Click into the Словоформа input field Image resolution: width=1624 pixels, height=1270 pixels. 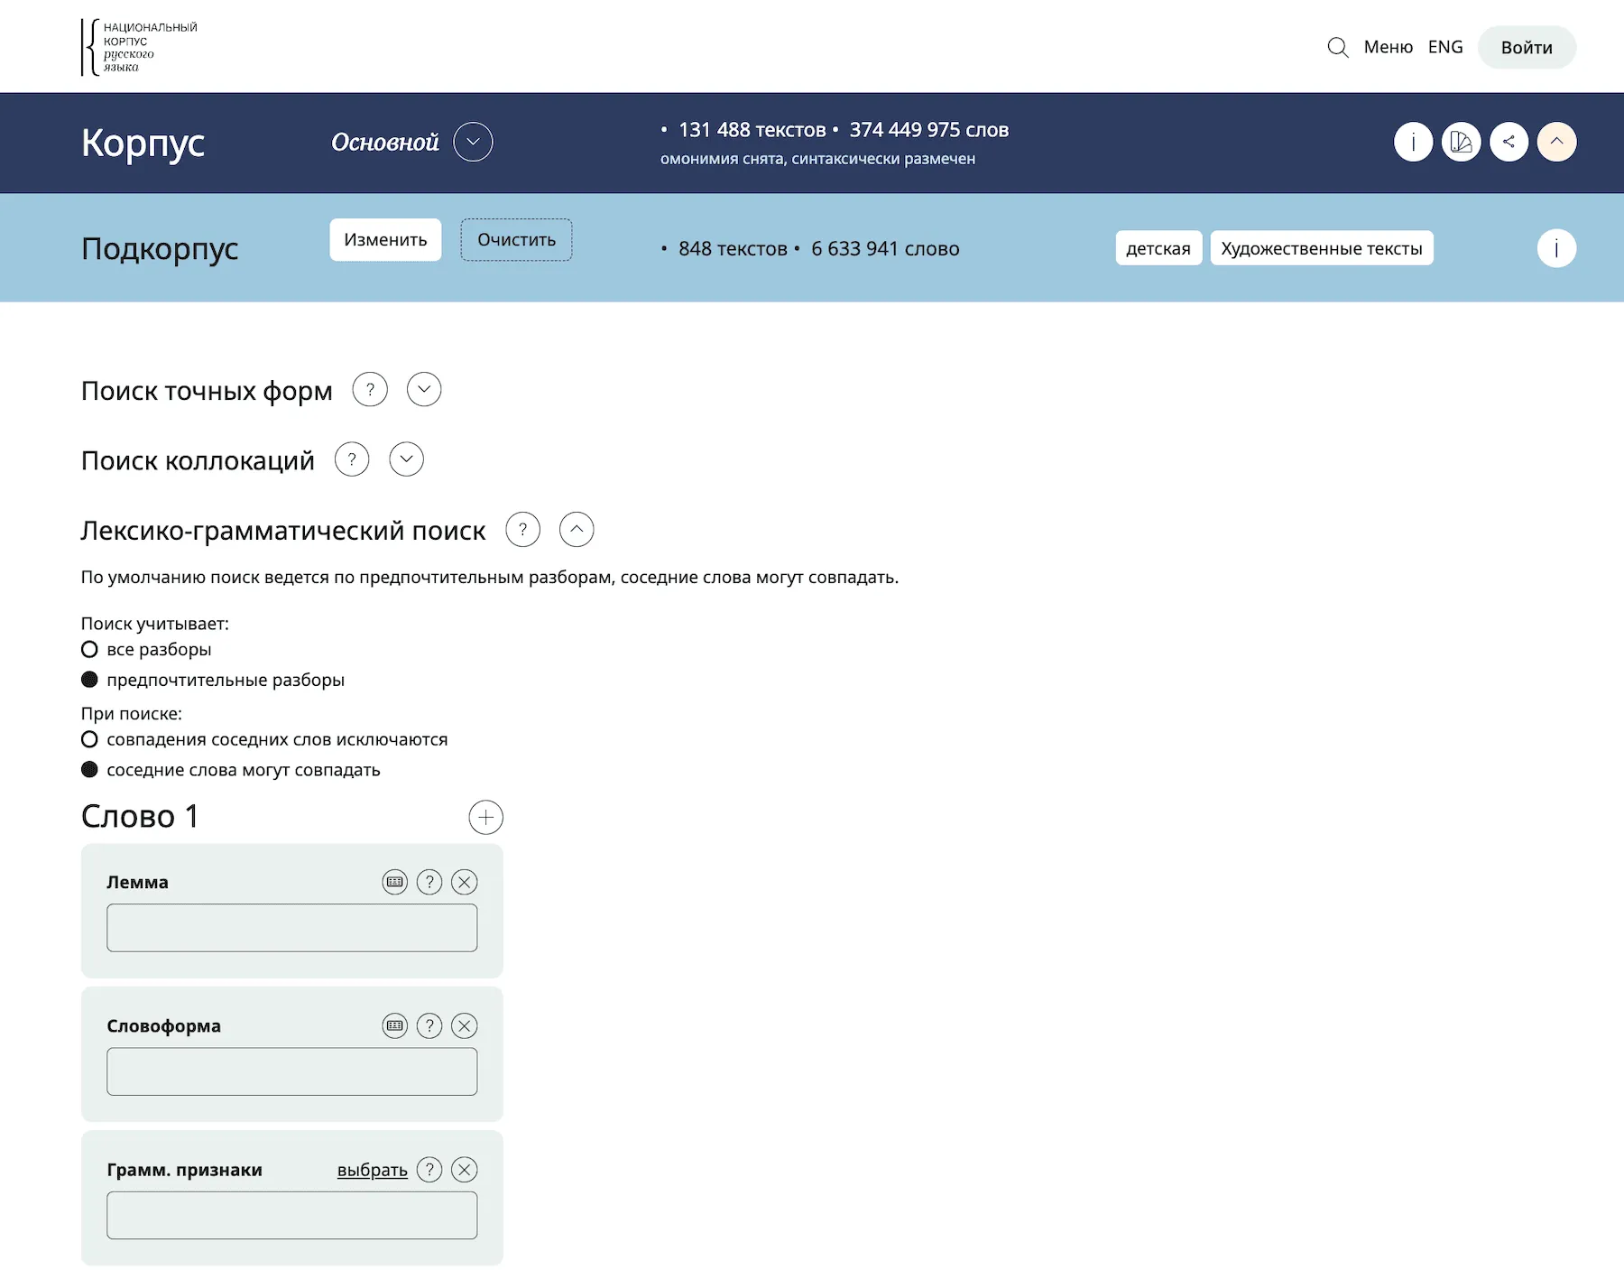(x=291, y=1071)
